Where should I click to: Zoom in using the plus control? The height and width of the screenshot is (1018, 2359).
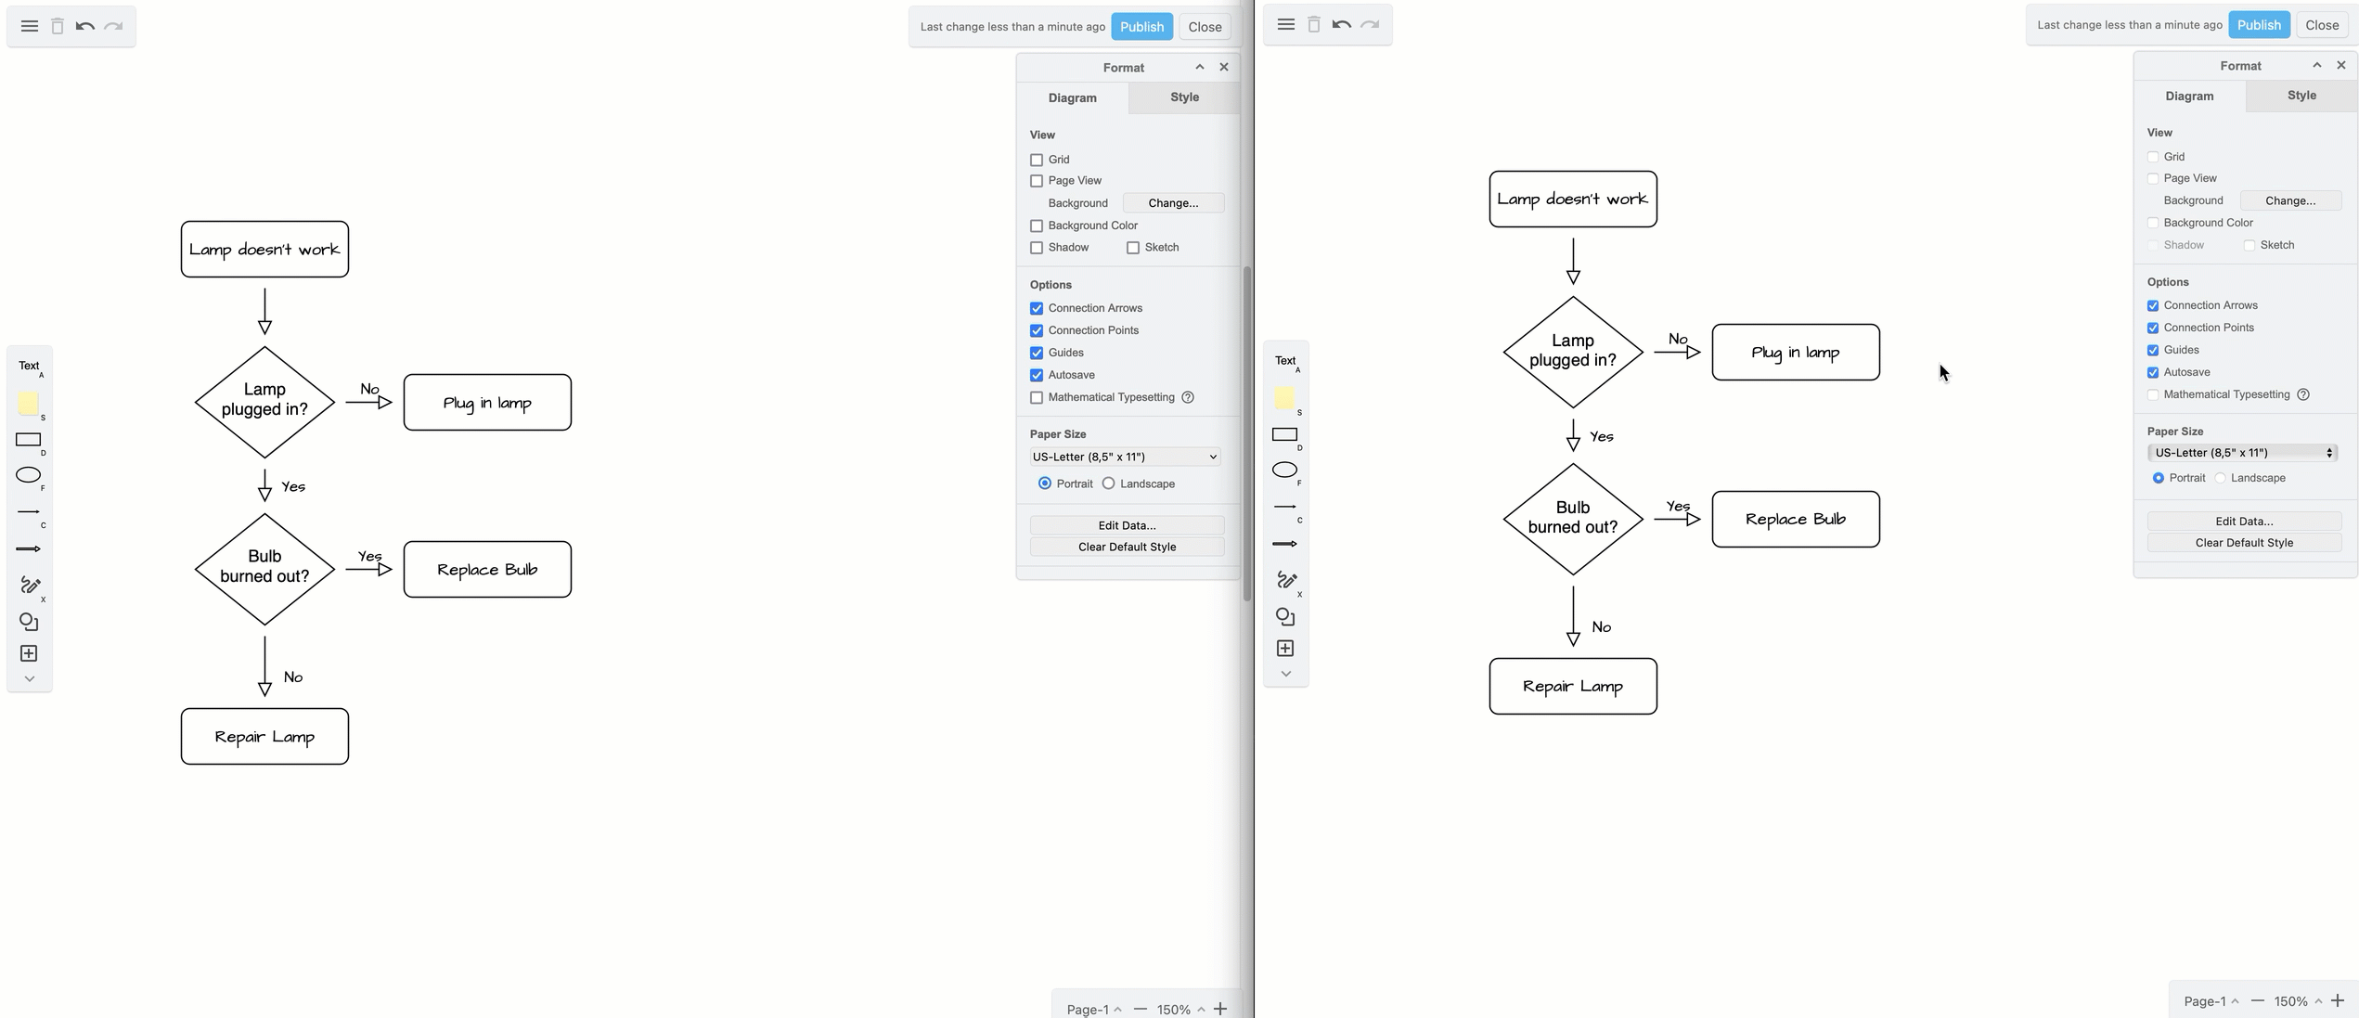[x=1220, y=1009]
